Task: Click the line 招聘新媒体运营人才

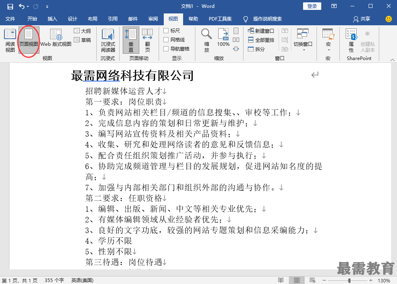Action: coord(124,91)
